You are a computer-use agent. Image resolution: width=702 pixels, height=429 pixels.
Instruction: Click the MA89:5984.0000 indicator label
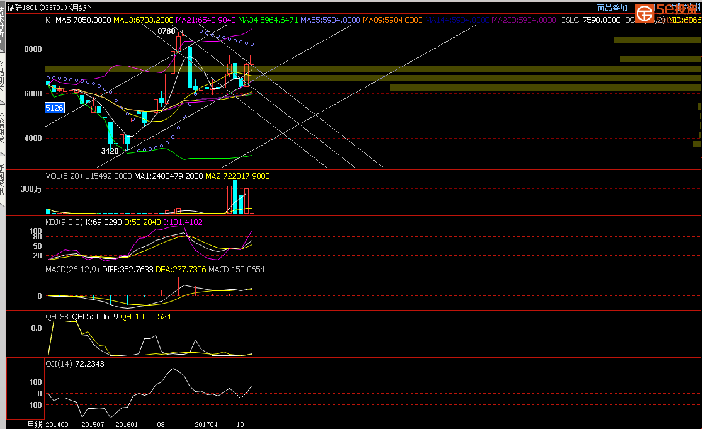coord(392,20)
